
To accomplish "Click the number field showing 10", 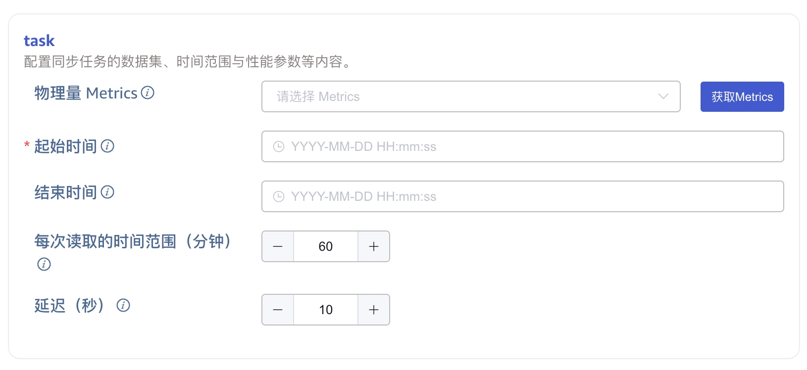I will tap(326, 310).
